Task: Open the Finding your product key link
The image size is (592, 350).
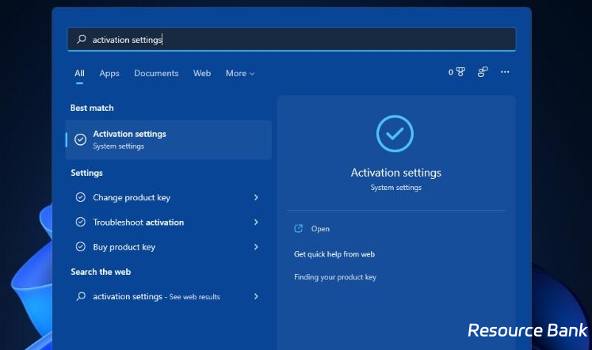Action: tap(335, 277)
